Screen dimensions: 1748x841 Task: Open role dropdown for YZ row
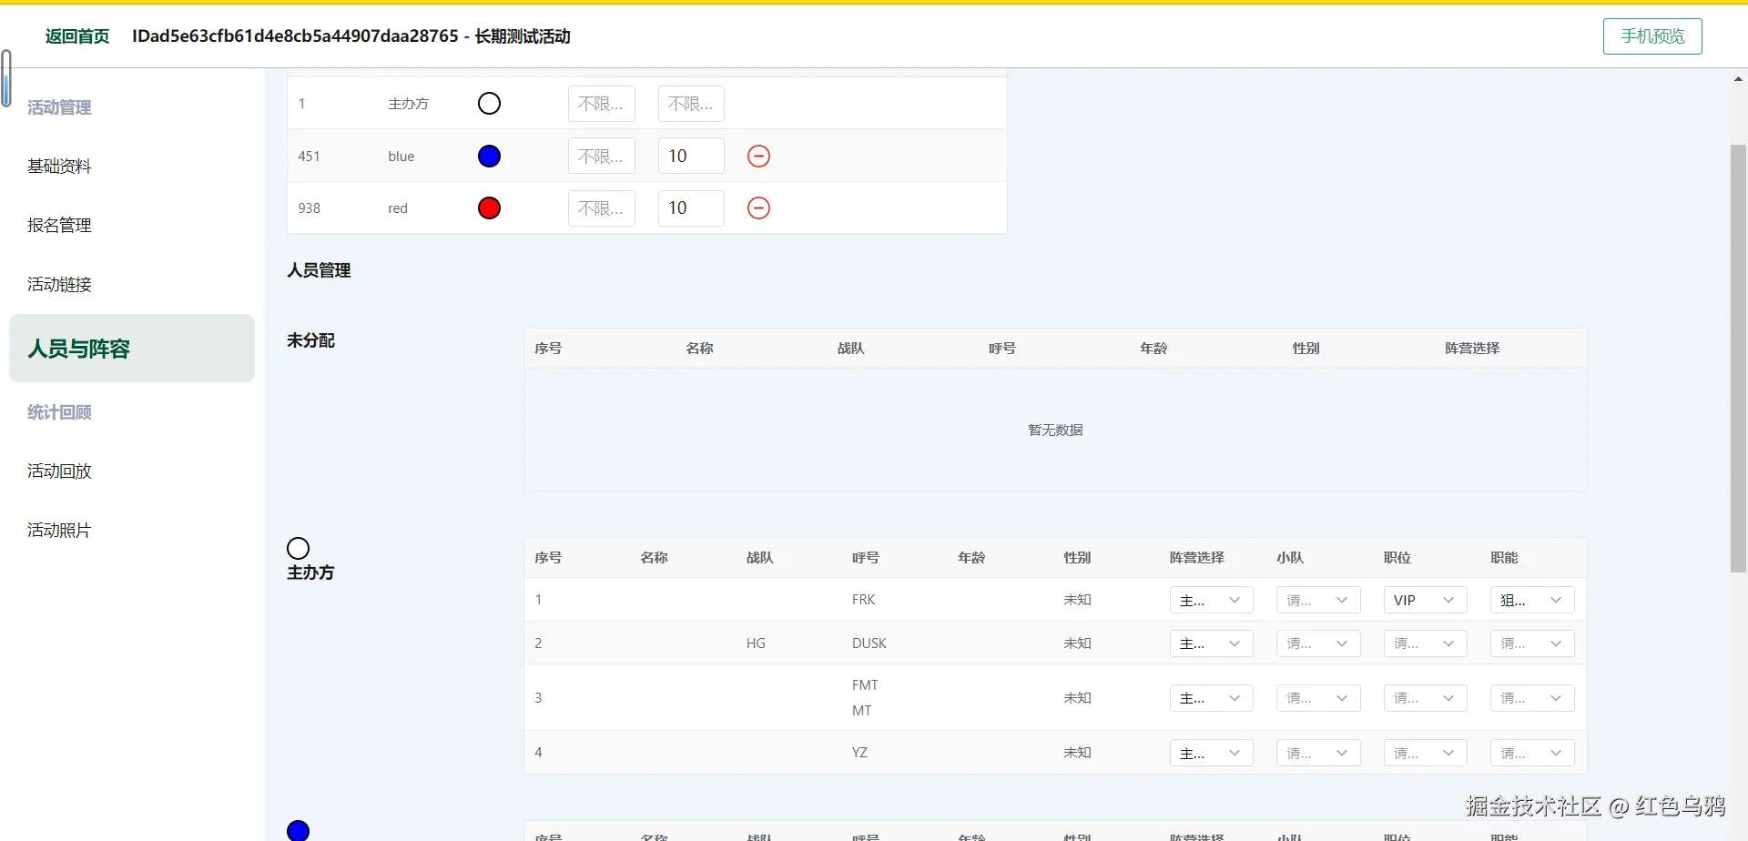pos(1532,754)
